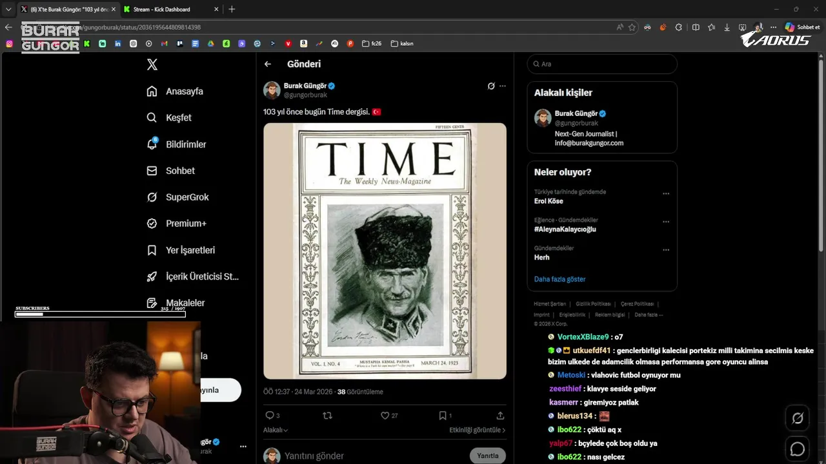826x464 pixels.
Task: Open the floating chat bubble button
Action: 798,449
